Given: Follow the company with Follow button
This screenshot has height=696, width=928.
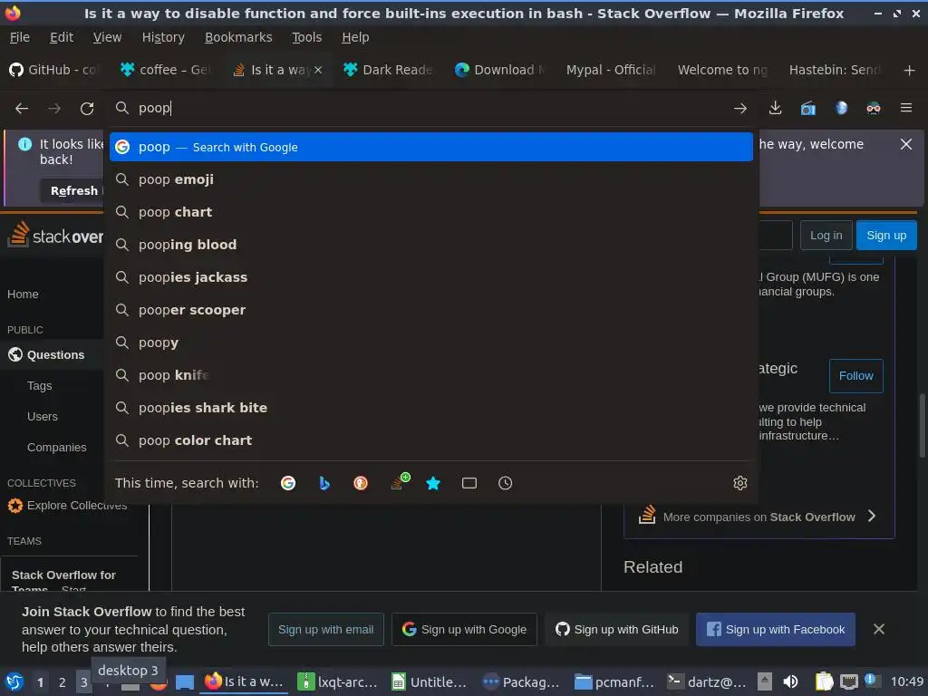Looking at the screenshot, I should (x=855, y=376).
